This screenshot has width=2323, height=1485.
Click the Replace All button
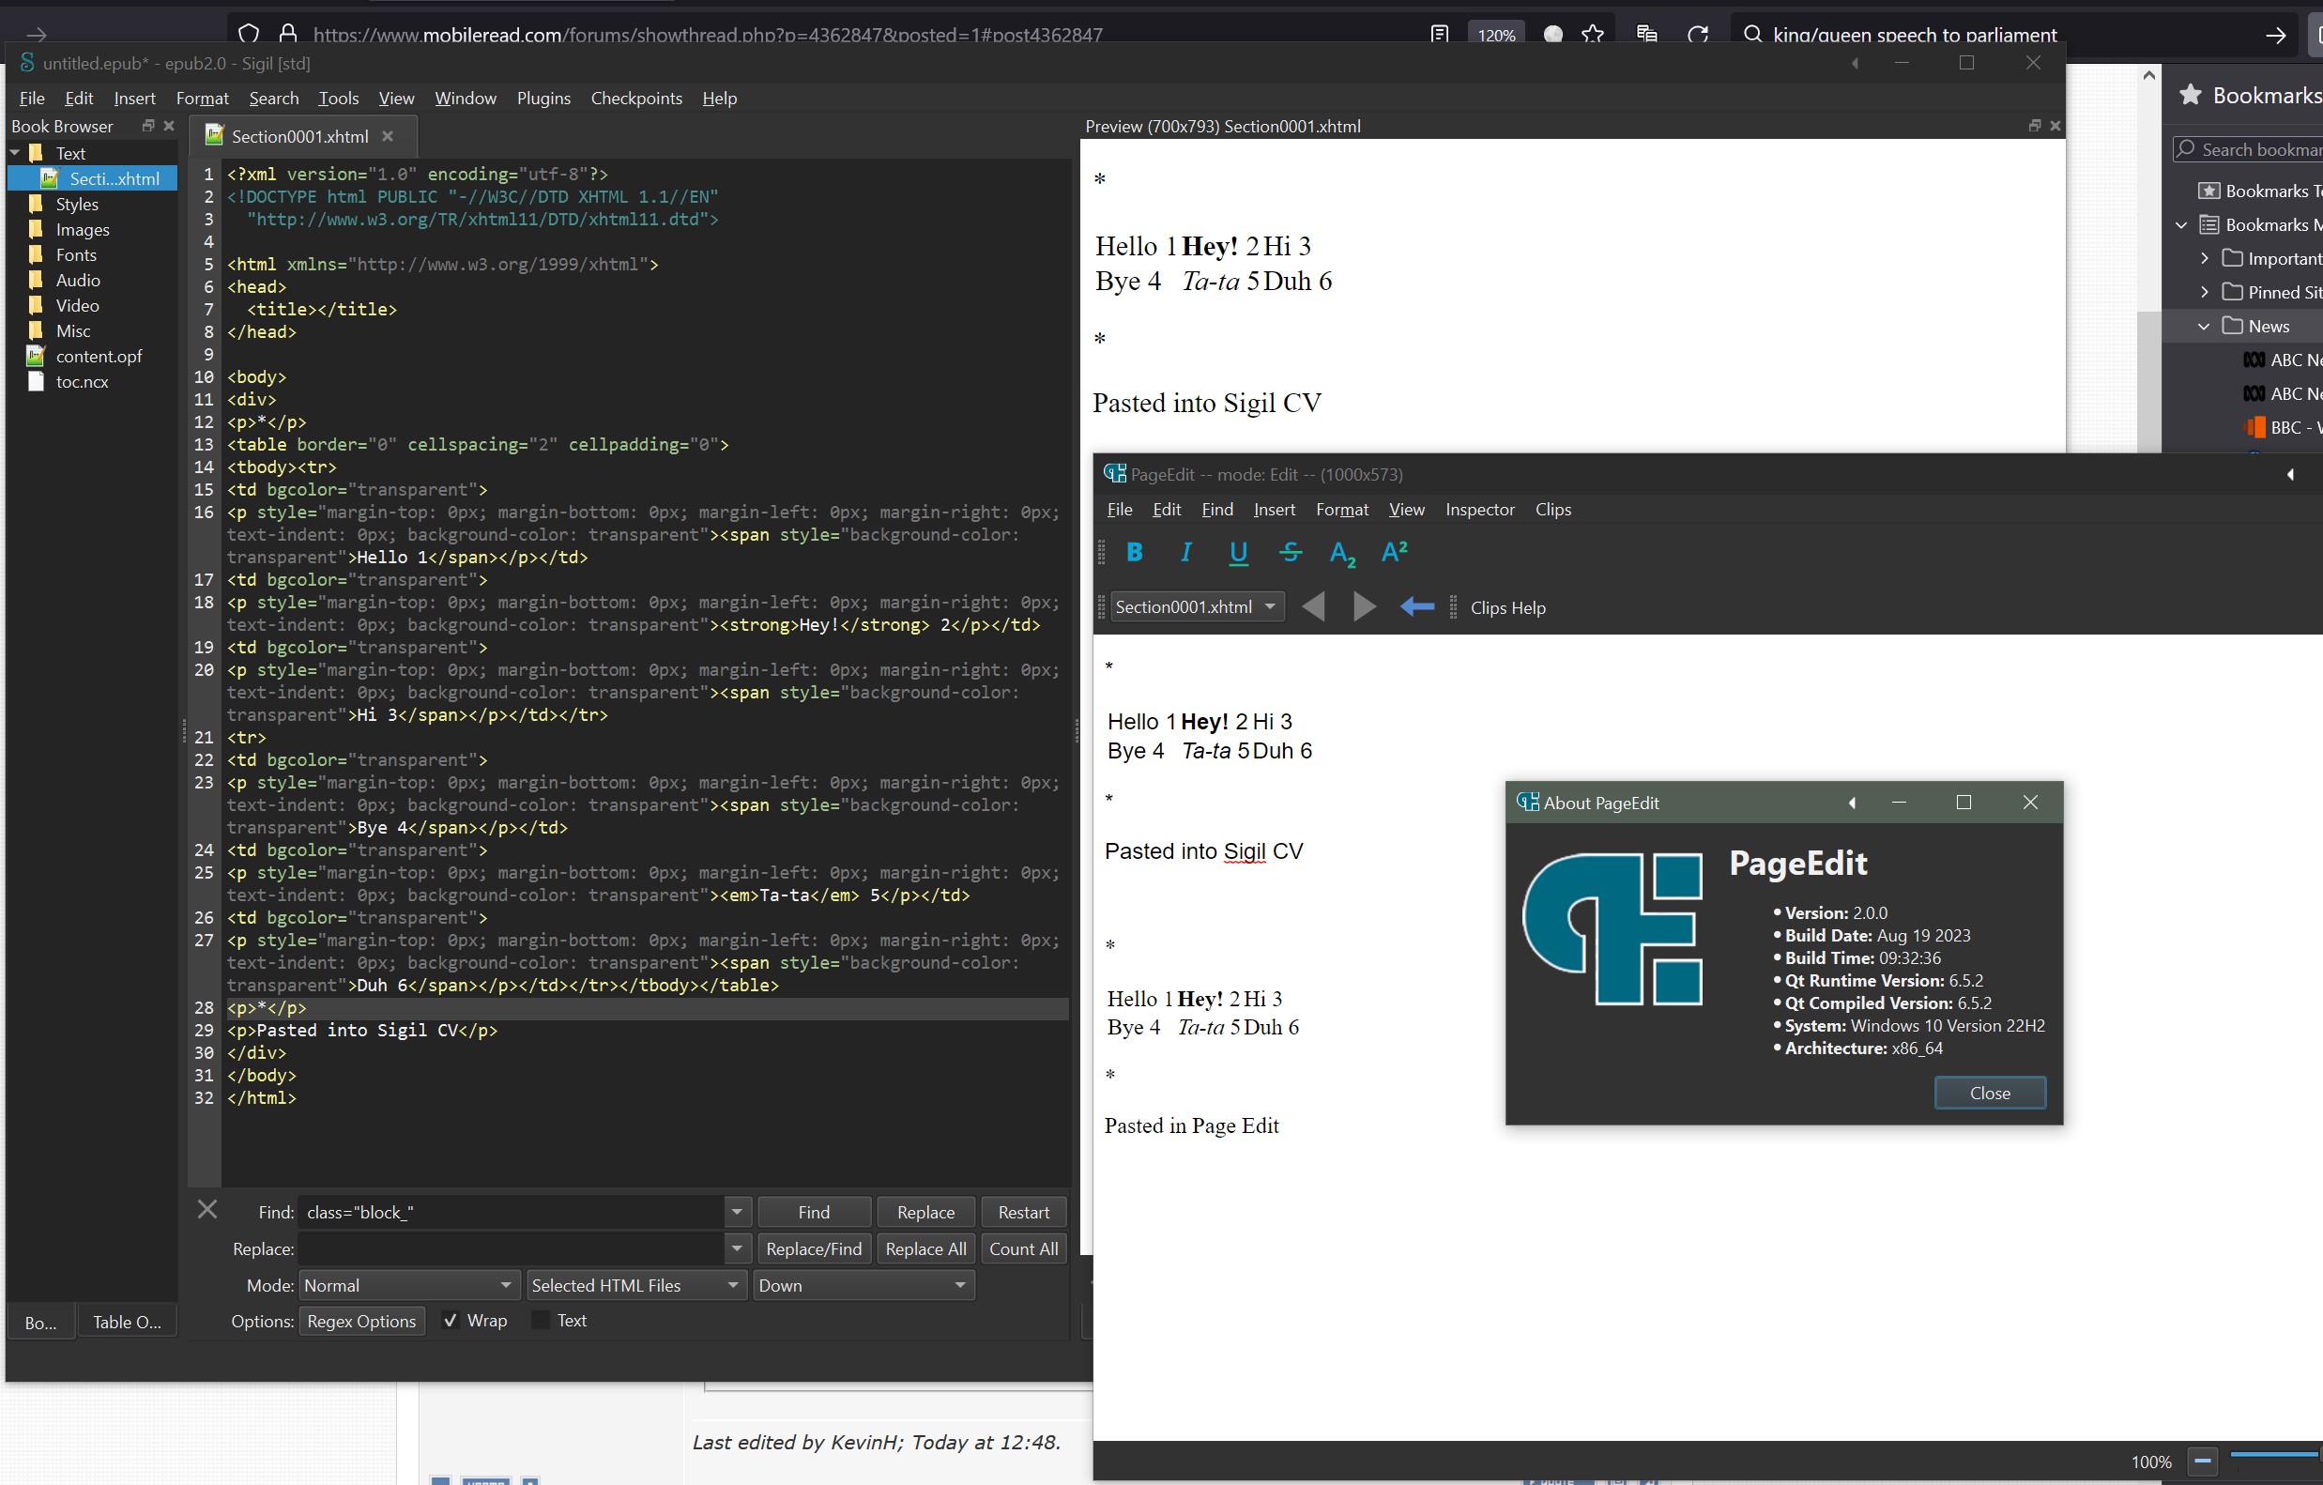click(x=925, y=1248)
